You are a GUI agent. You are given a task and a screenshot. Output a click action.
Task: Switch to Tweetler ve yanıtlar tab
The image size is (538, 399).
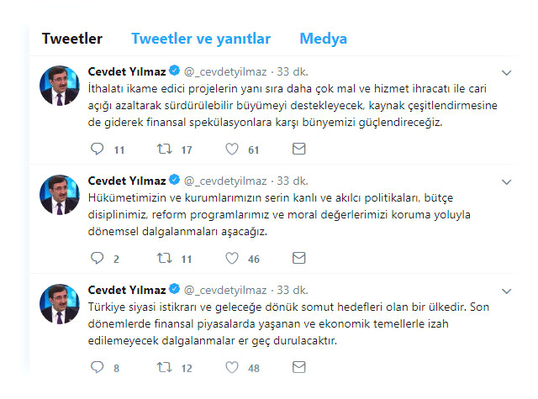pos(201,39)
